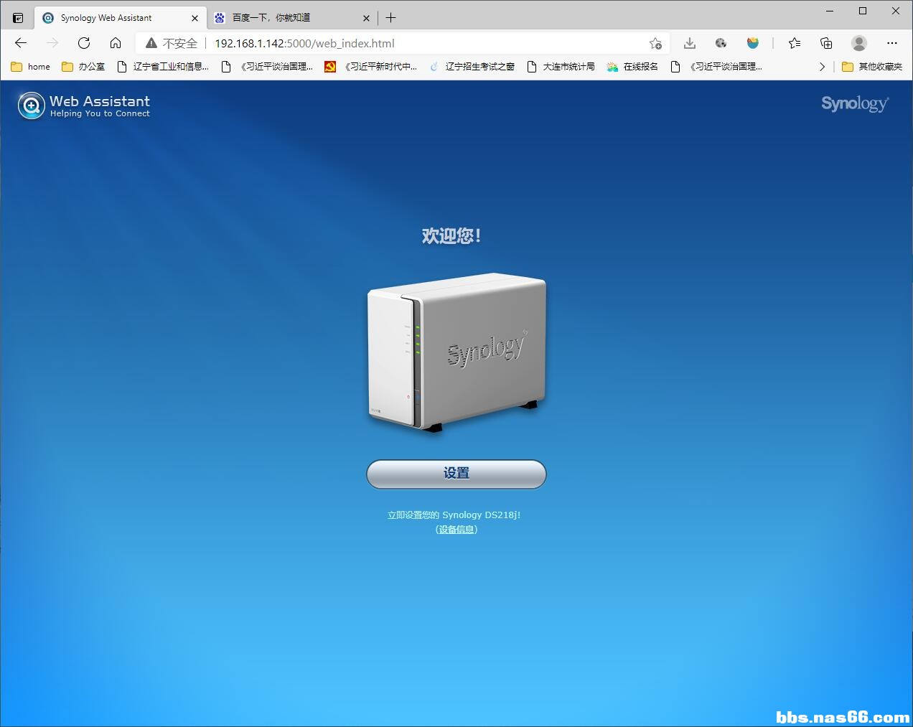Maximize the browser window
This screenshot has height=727, width=913.
[863, 11]
